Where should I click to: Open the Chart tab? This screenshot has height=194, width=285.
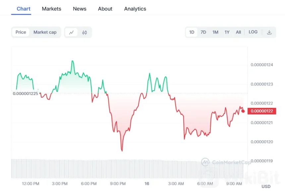click(24, 9)
